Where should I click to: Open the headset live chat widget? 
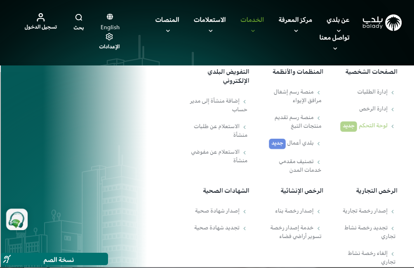pyautogui.click(x=17, y=219)
